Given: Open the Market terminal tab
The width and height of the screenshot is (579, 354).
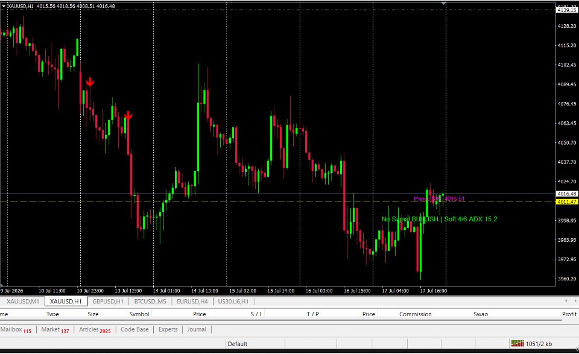Looking at the screenshot, I should 55,330.
